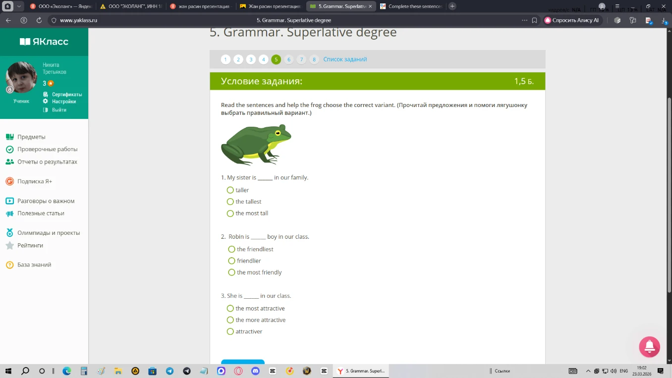This screenshot has width=672, height=378.
Task: Open Олимпиады и проекты
Action: 43,233
